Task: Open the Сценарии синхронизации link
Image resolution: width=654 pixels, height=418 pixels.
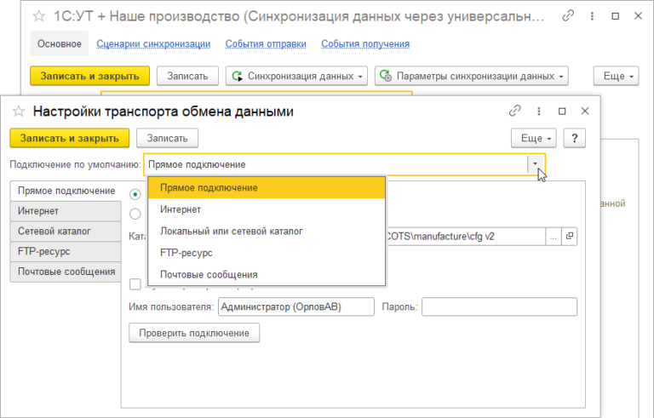Action: point(153,44)
